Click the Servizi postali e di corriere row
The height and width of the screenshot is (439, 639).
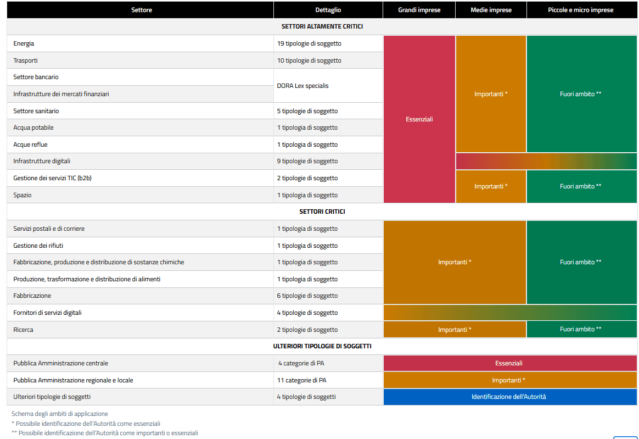(x=141, y=229)
